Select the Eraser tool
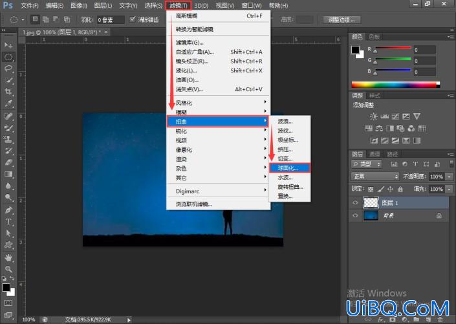456x324 pixels. pos(8,162)
